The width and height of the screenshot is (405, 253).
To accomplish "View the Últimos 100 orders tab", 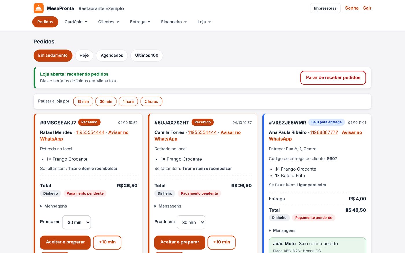I will [147, 56].
